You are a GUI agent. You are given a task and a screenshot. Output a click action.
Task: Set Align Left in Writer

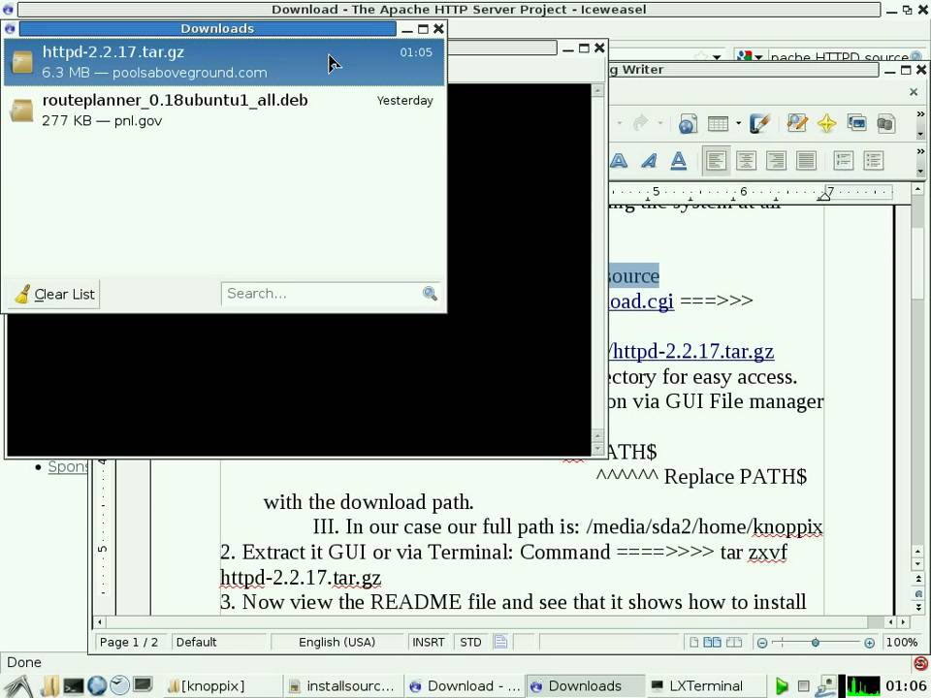coord(716,160)
